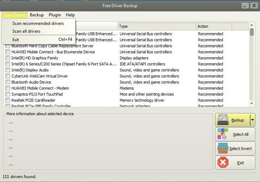Minimize the Free Driver Backup window
This screenshot has height=182, width=260.
[245, 6]
